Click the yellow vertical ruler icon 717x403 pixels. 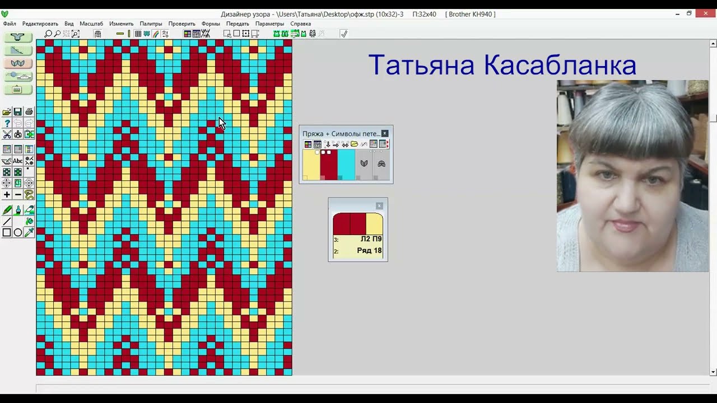[x=129, y=34]
